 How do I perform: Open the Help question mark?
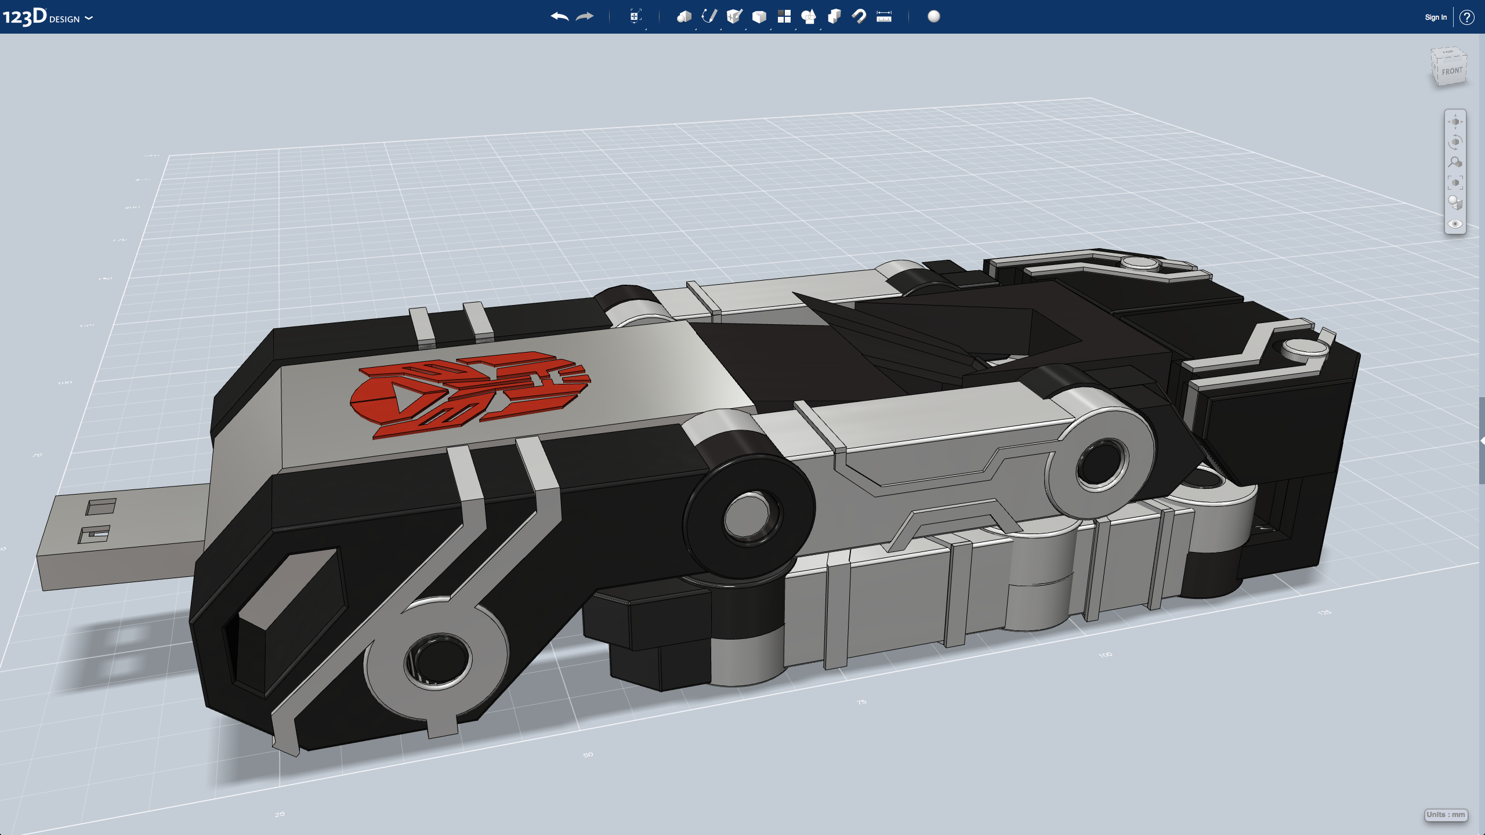click(x=1467, y=17)
